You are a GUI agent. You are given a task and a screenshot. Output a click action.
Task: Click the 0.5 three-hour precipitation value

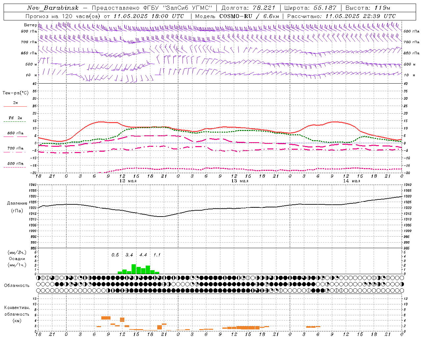click(115, 255)
